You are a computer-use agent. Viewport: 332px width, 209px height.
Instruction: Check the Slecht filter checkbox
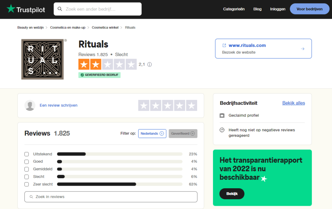click(27, 177)
